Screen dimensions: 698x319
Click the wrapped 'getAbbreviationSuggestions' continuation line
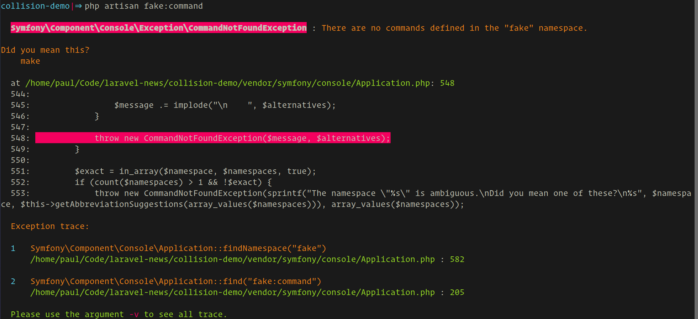[x=232, y=204]
